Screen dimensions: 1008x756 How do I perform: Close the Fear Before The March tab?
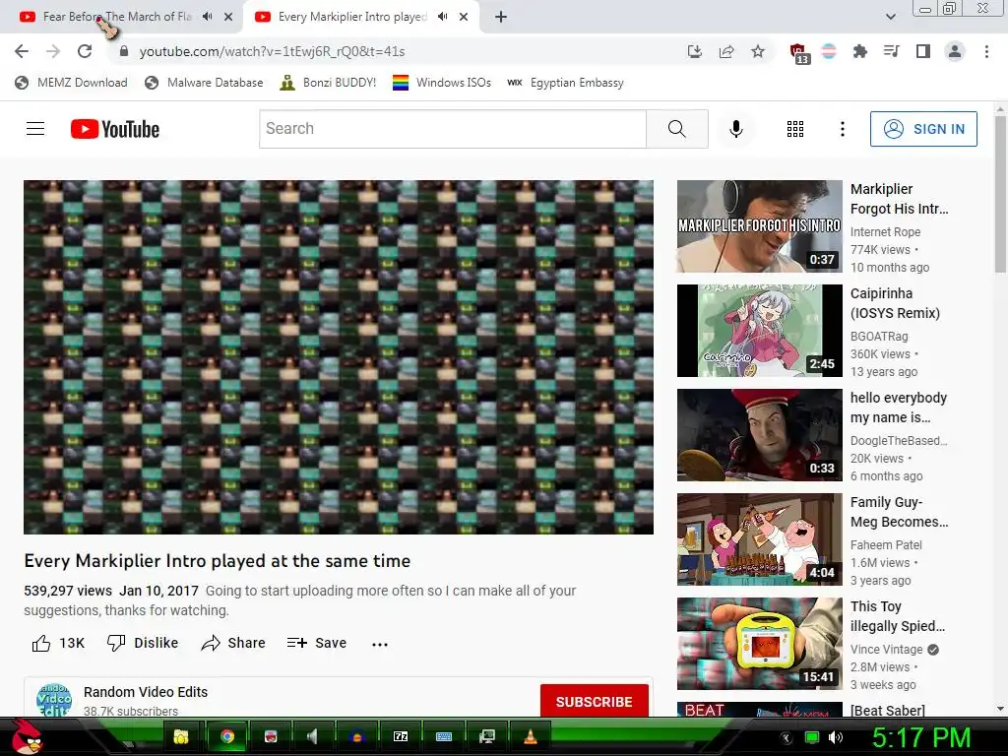228,17
